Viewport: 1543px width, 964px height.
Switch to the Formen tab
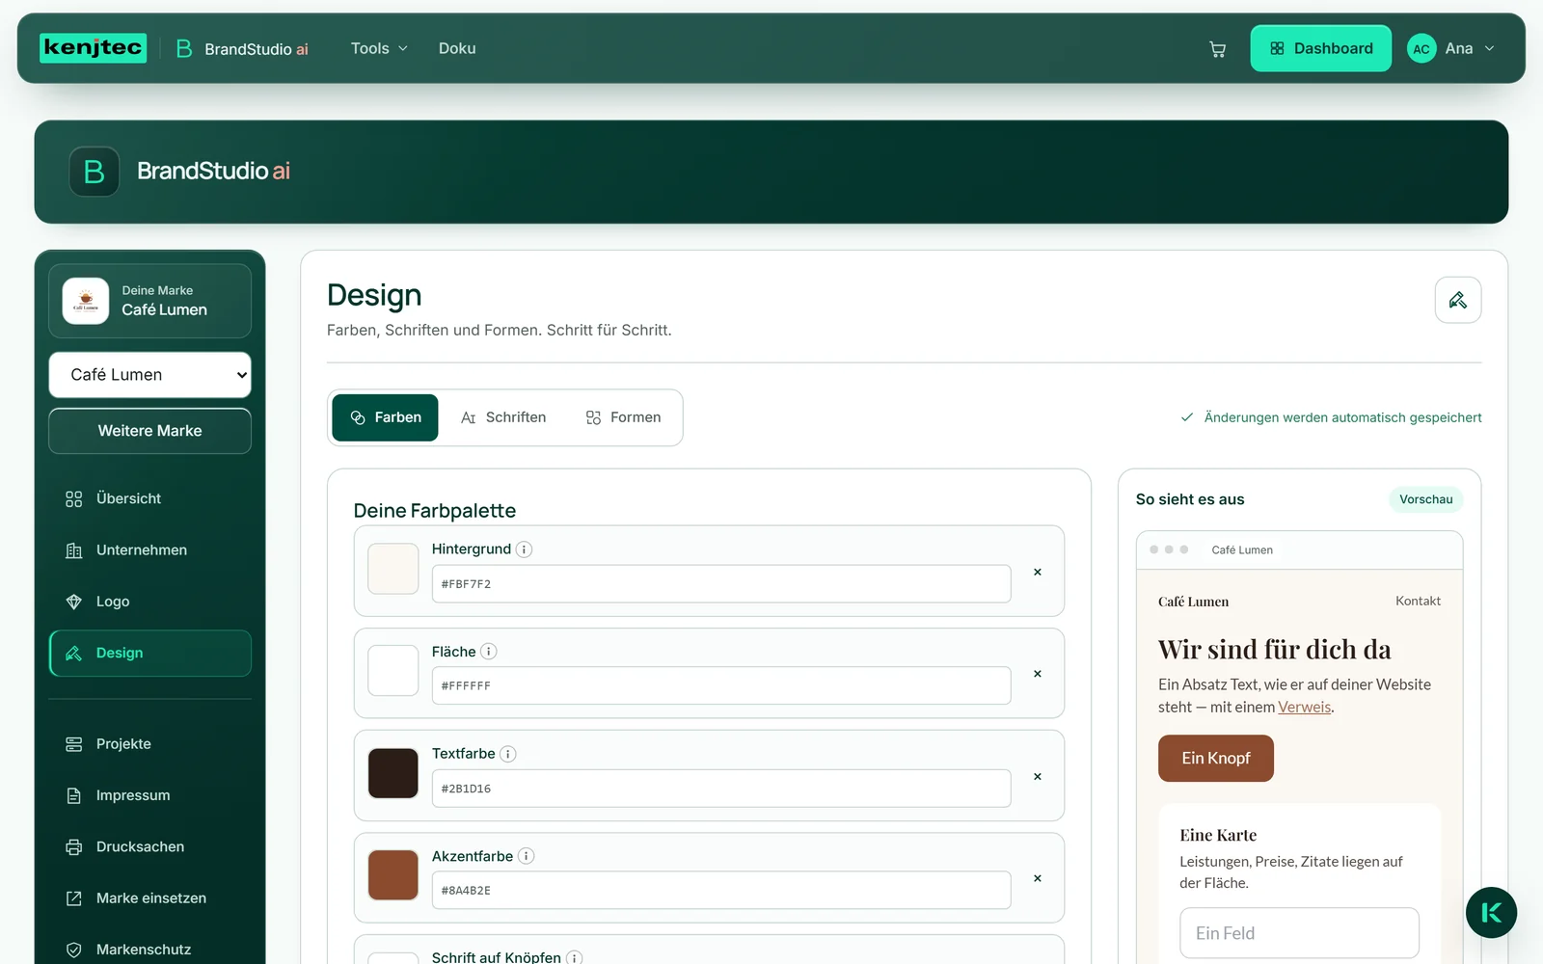pyautogui.click(x=623, y=417)
